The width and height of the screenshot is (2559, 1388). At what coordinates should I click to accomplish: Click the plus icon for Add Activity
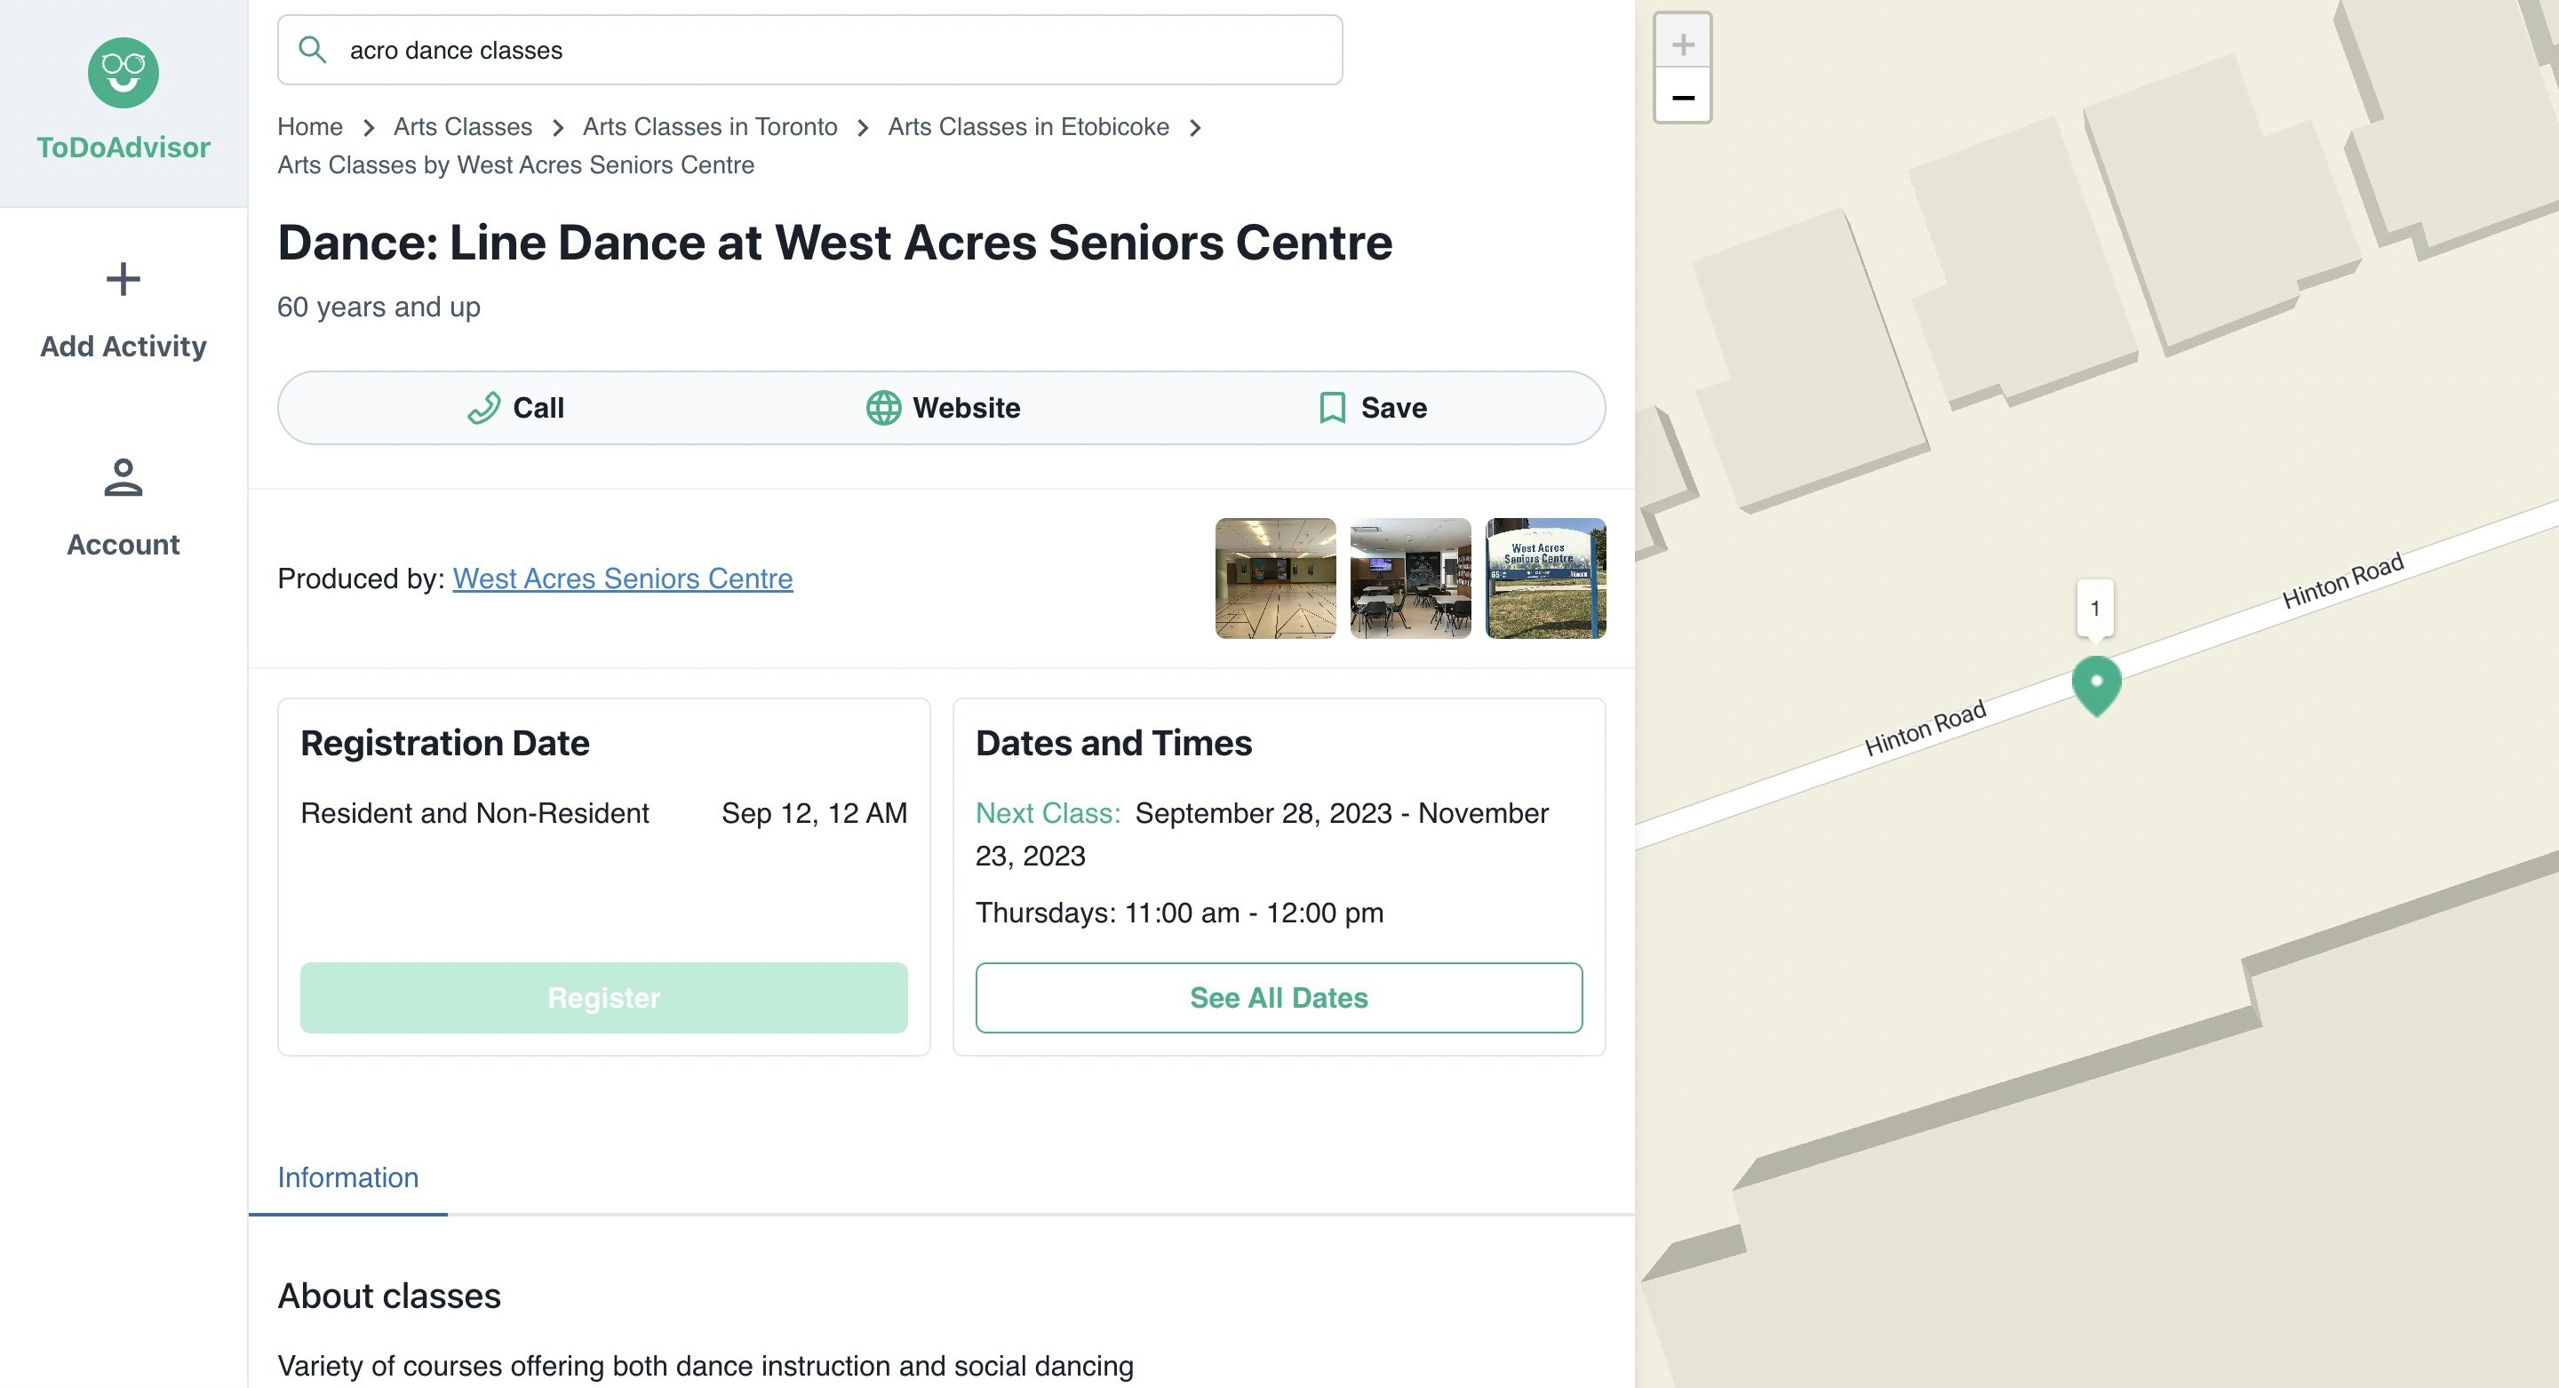[x=124, y=279]
